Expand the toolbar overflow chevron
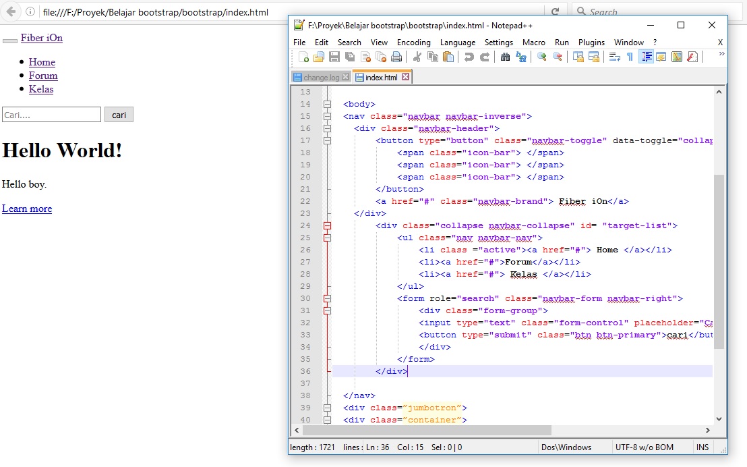Image resolution: width=747 pixels, height=467 pixels. tap(721, 55)
